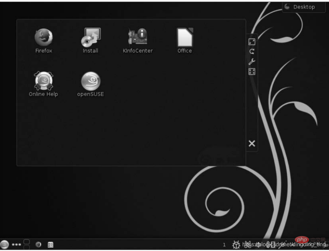
Task: Open the Desktop toolbox button
Action: 304,7
